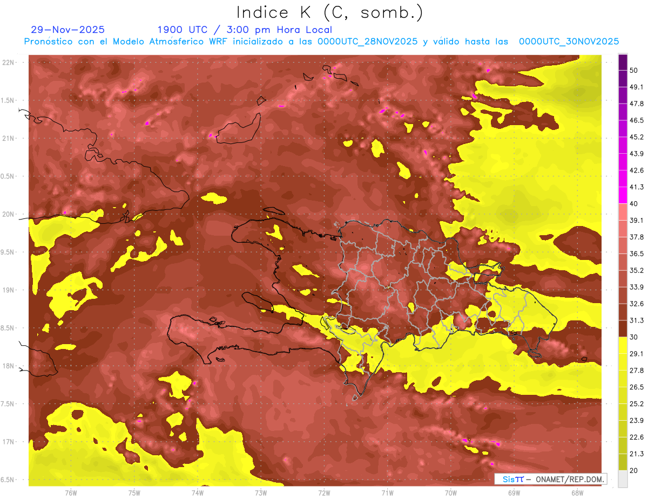Click the "70W" longitude label
The image size is (648, 500).
(x=450, y=493)
